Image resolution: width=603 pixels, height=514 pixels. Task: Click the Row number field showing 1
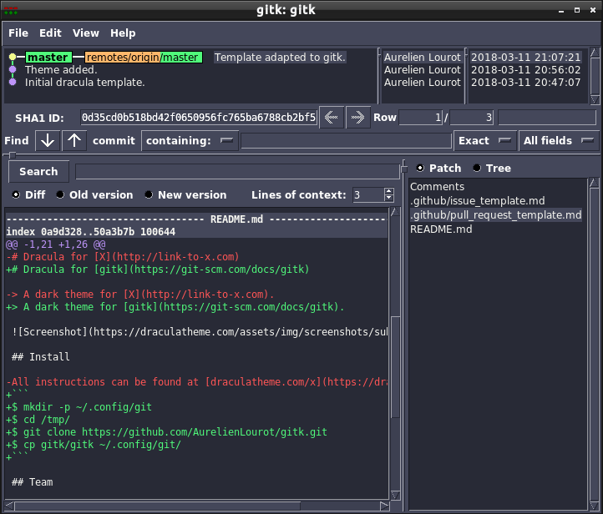[420, 117]
